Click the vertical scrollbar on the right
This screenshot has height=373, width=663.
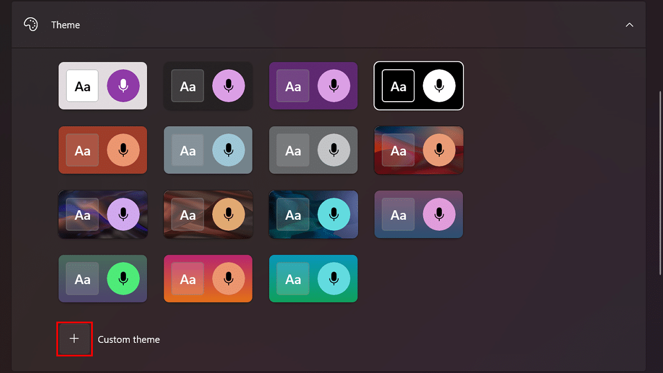pos(660,182)
